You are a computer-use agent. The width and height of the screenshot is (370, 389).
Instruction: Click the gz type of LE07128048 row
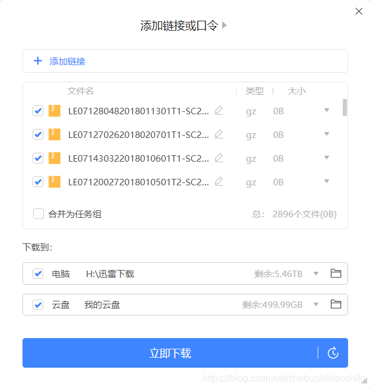click(x=251, y=112)
